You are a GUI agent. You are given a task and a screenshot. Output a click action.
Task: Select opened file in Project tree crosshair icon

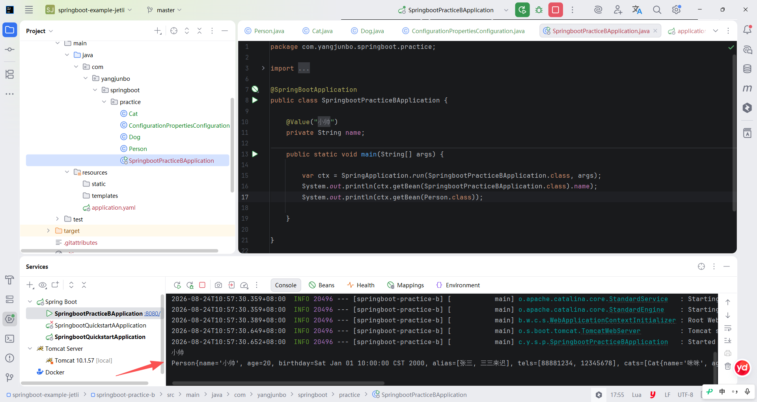click(174, 31)
